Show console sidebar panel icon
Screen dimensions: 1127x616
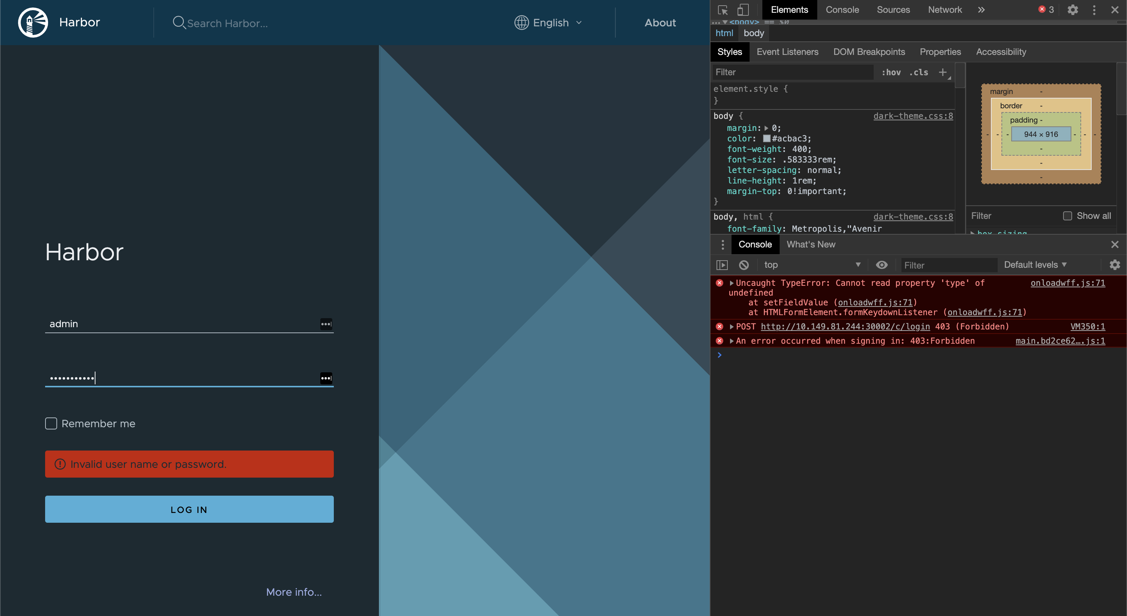coord(722,265)
